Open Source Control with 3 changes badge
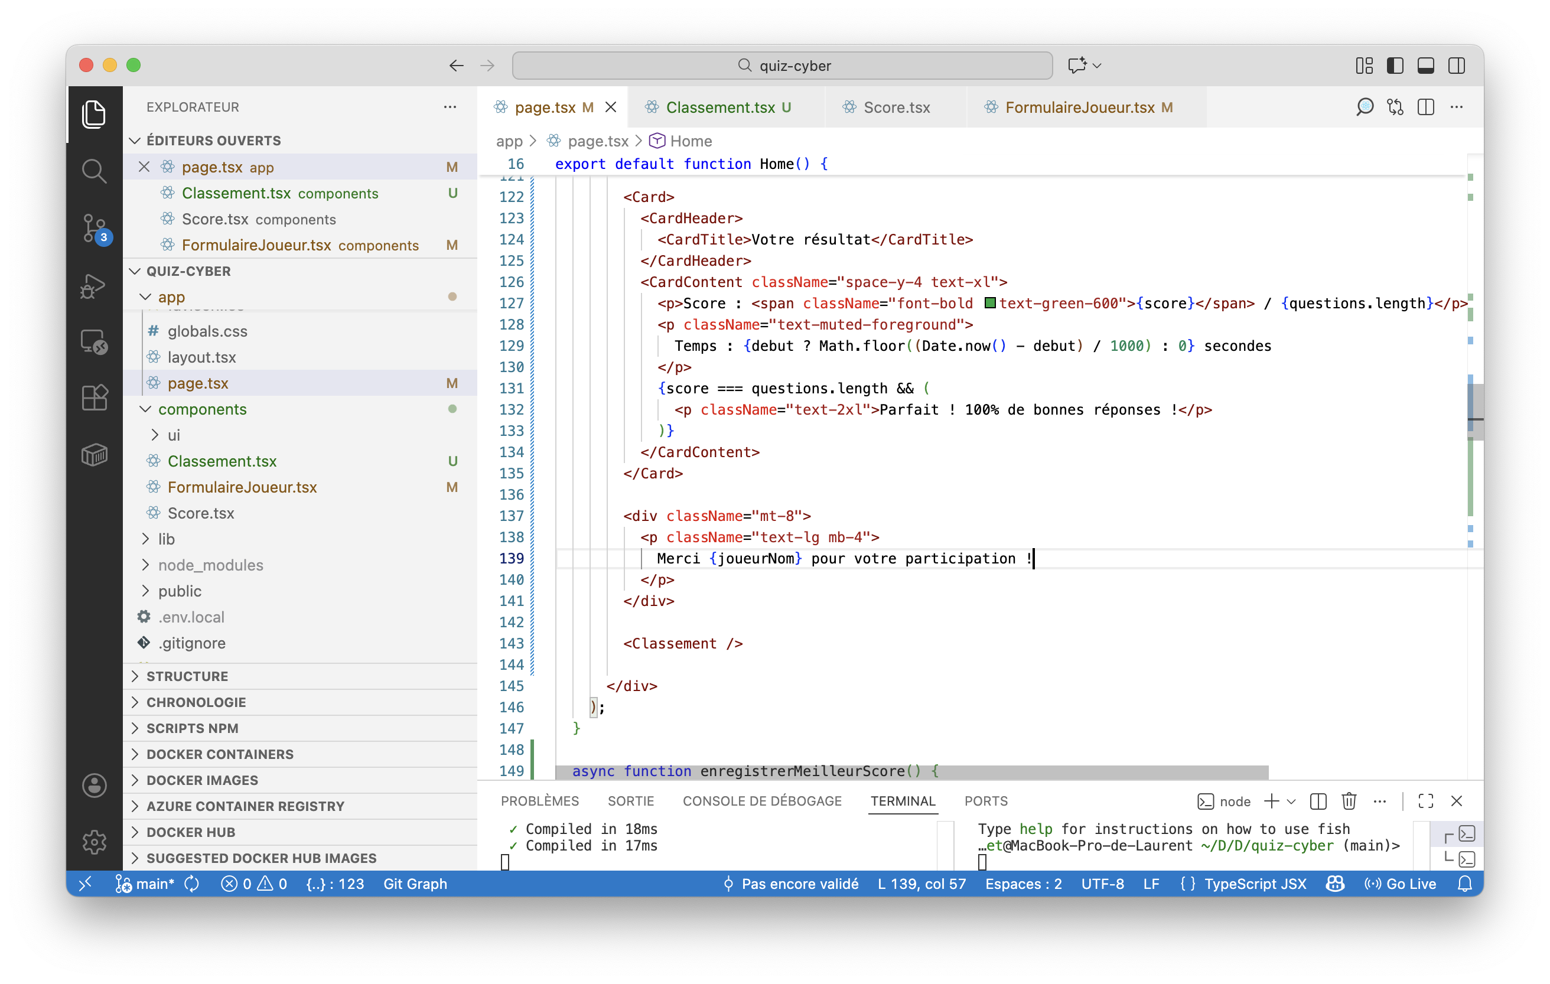 tap(94, 228)
